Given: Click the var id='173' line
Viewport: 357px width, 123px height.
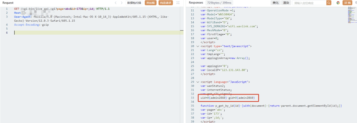Looking at the screenshot, I should tap(212, 114).
